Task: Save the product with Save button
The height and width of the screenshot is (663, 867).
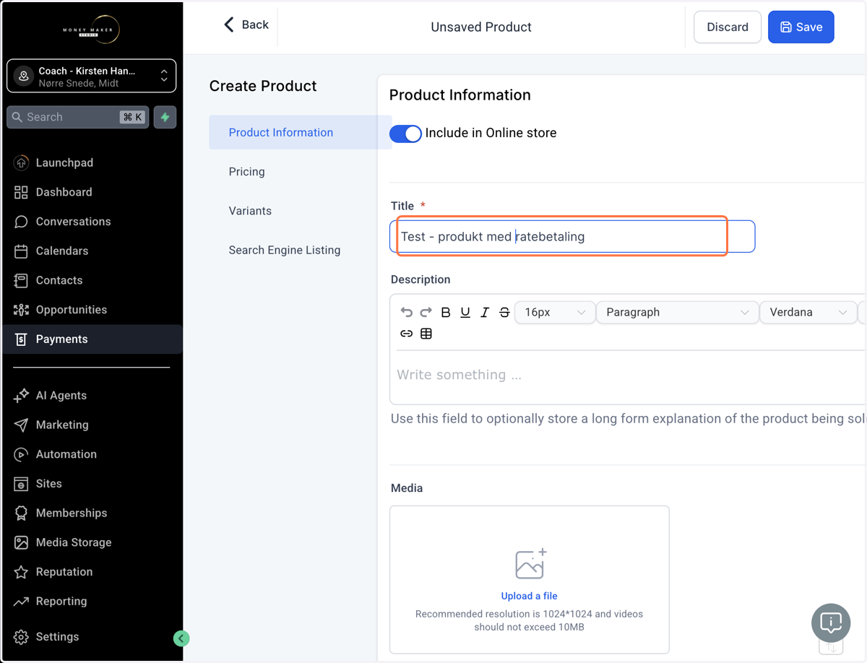Action: coord(801,27)
